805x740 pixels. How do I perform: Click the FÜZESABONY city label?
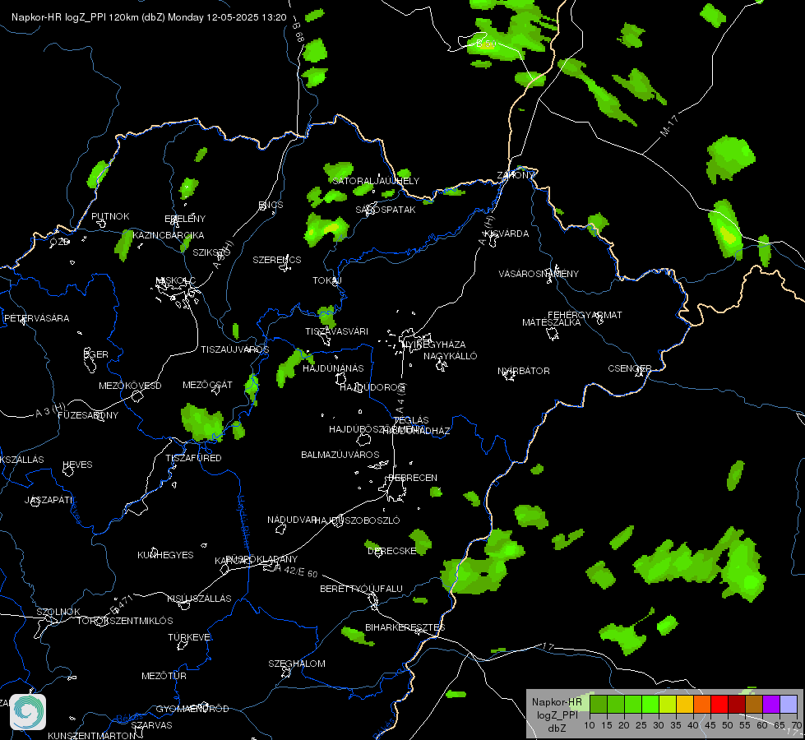(88, 415)
